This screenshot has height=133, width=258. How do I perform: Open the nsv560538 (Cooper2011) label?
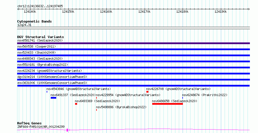click(37, 46)
